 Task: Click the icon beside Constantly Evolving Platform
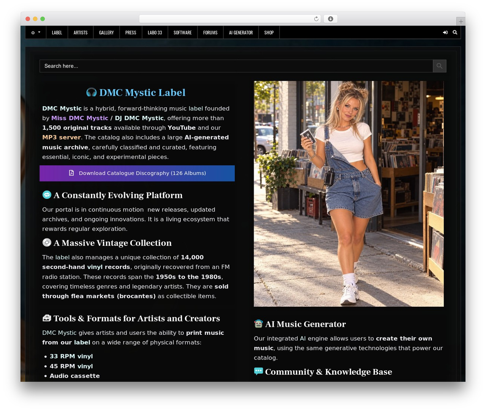tap(47, 195)
